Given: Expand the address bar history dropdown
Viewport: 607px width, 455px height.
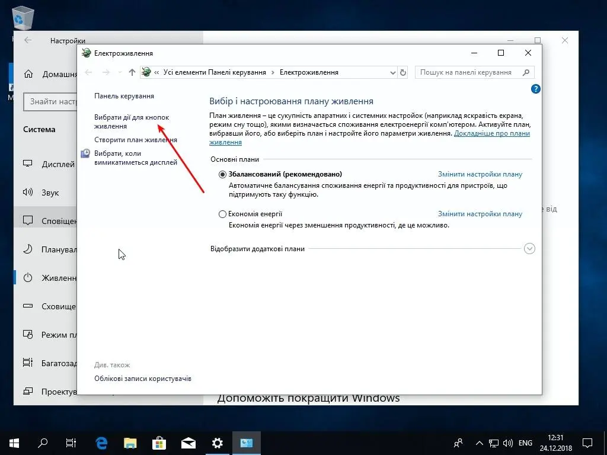Looking at the screenshot, I should 392,72.
